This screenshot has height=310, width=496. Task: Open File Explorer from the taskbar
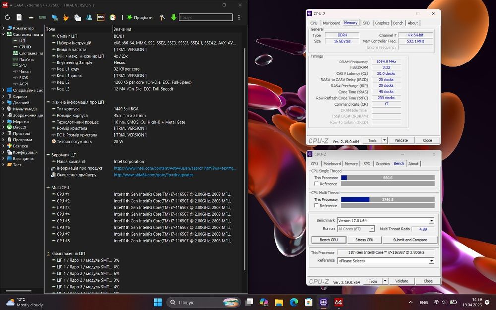279,302
